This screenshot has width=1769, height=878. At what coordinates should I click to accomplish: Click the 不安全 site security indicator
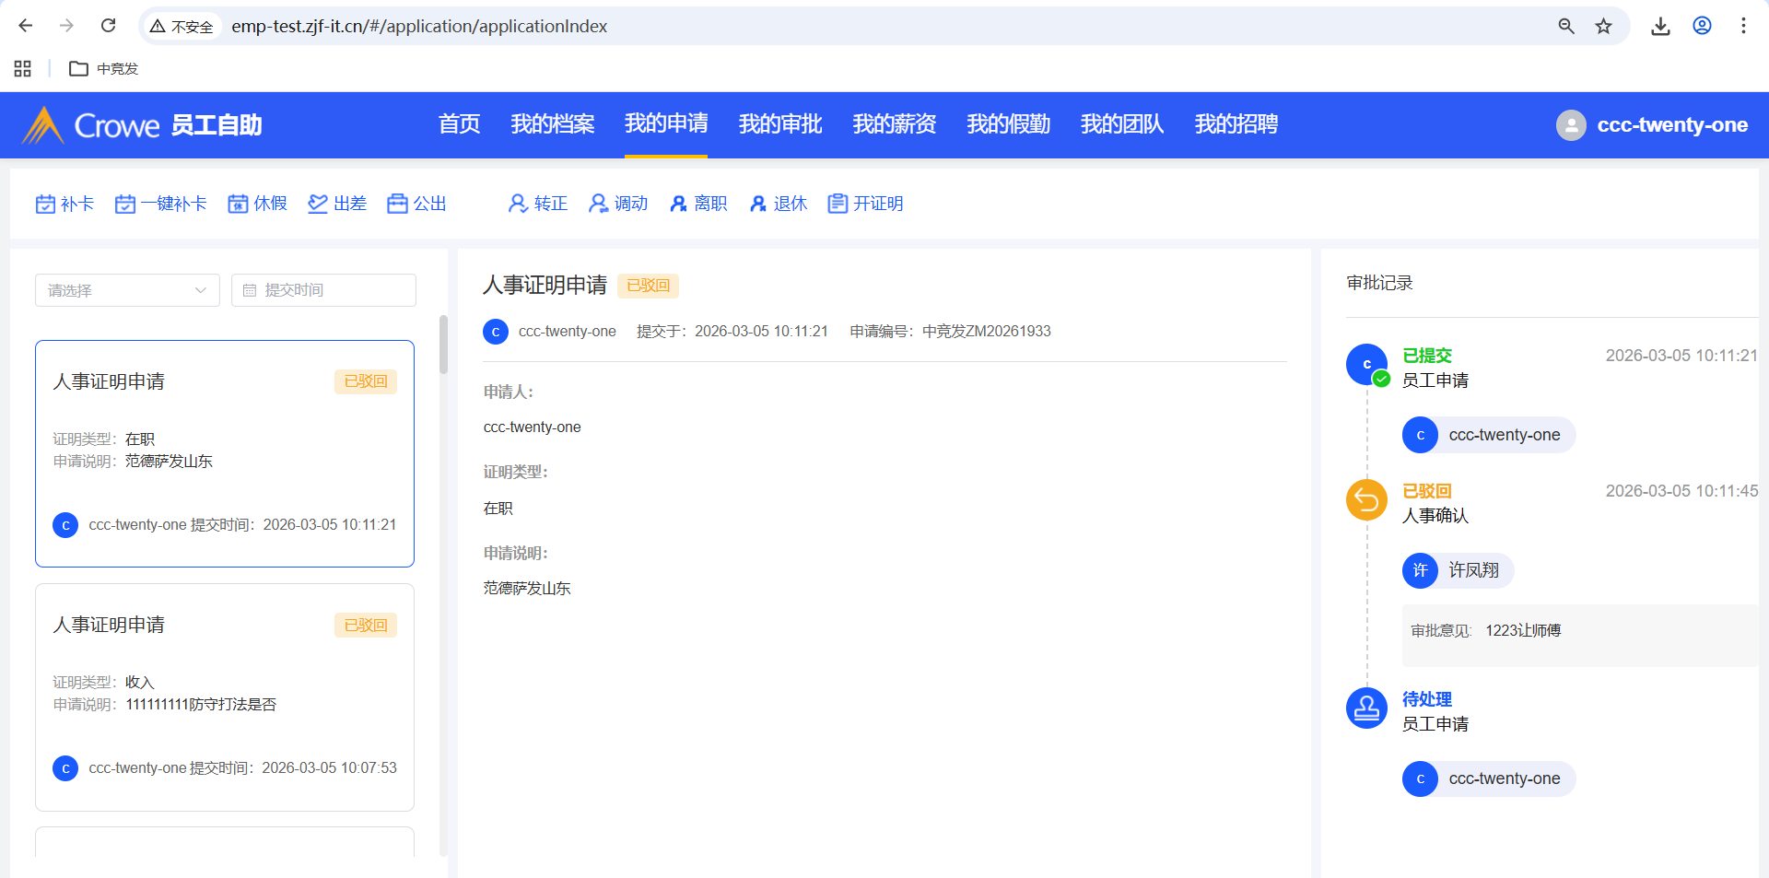(x=182, y=27)
